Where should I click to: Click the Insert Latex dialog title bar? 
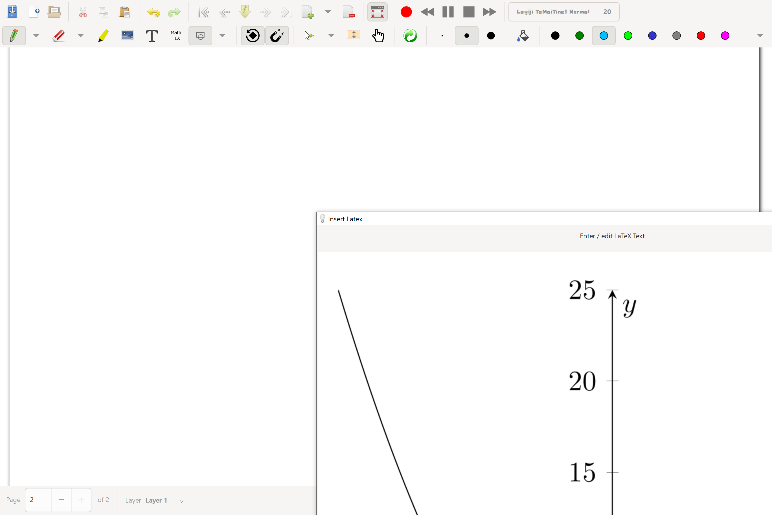[345, 219]
